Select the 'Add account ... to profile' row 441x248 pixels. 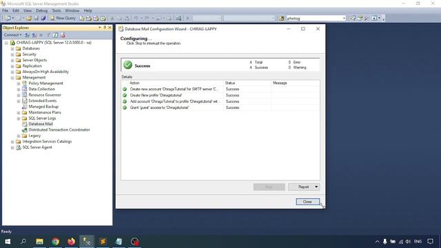[x=220, y=101]
